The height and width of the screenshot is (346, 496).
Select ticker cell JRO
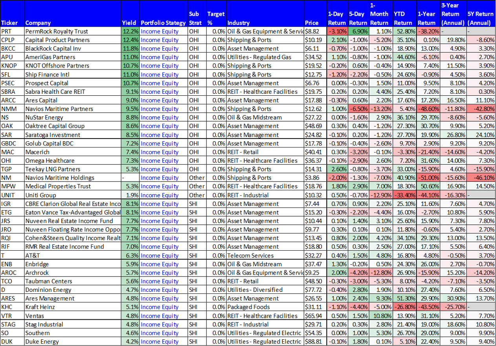tap(12, 229)
